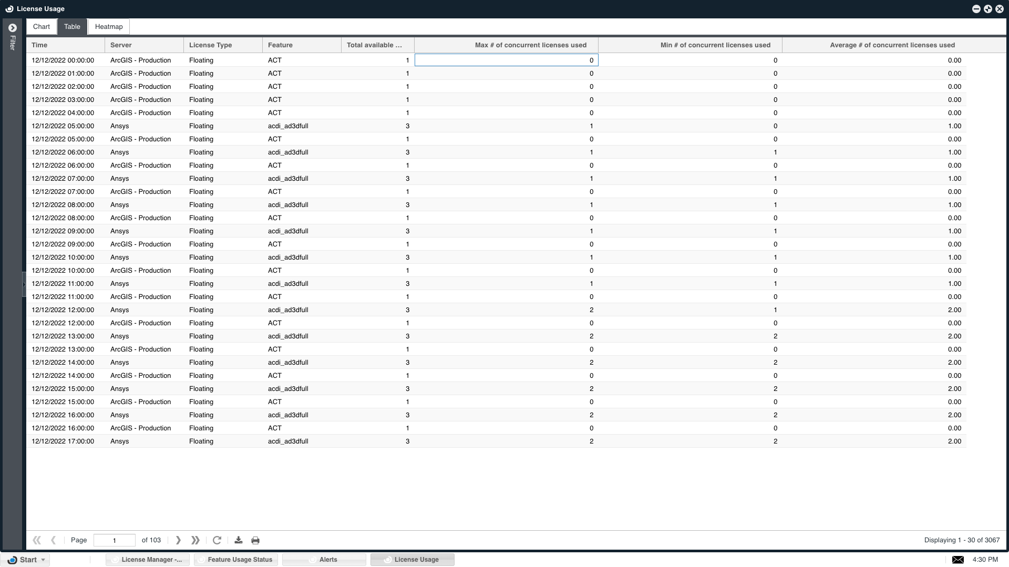The image size is (1009, 567).
Task: Download the table data
Action: tap(238, 540)
